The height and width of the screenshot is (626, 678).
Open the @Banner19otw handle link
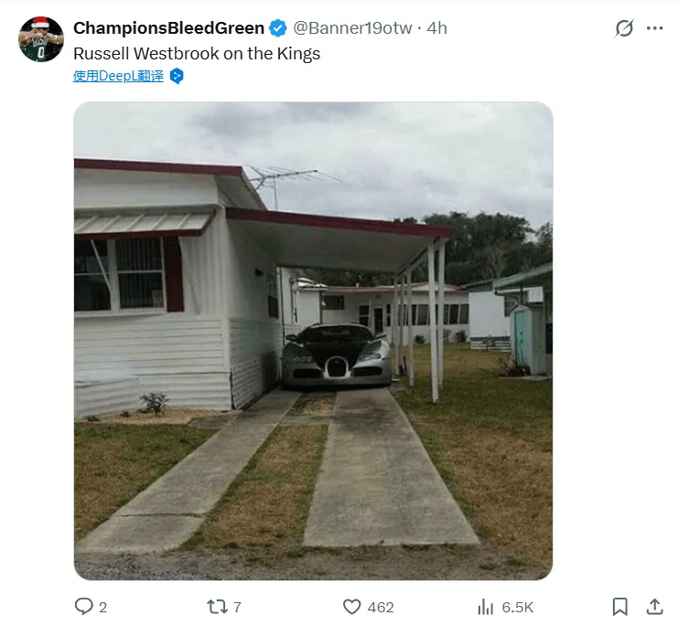coord(352,28)
